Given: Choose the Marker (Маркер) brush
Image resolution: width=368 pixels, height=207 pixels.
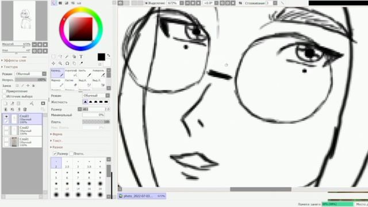Looking at the screenshot, I should click(x=57, y=83).
